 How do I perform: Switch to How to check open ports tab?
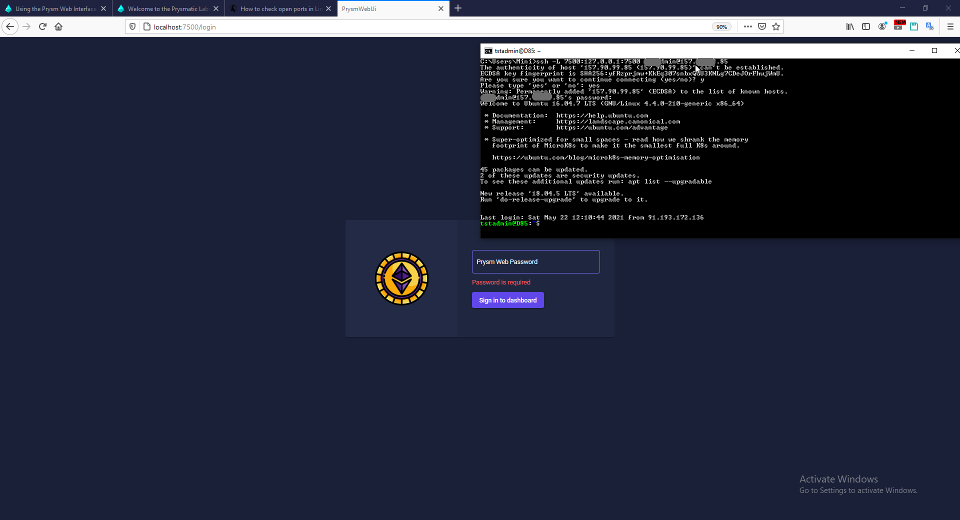pos(281,8)
